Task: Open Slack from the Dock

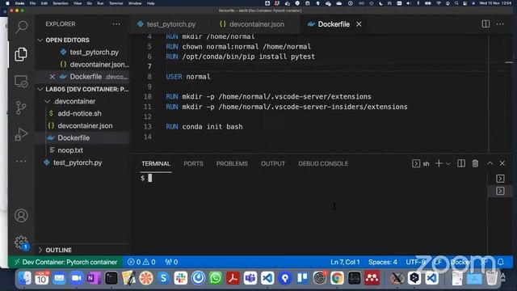Action: (181, 278)
